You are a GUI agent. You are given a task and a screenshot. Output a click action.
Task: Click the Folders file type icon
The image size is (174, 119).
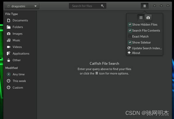[9, 27]
